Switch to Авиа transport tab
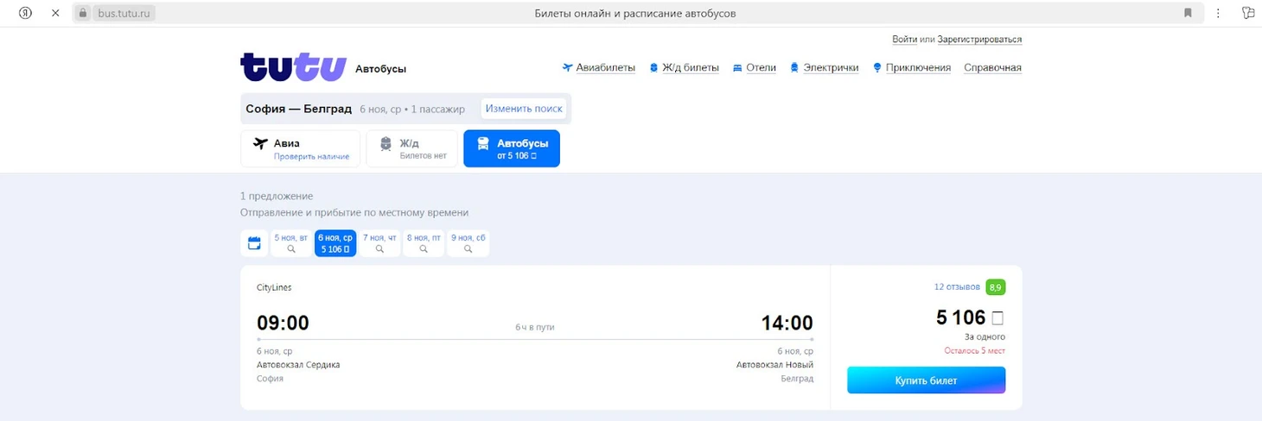This screenshot has height=421, width=1262. coord(301,148)
